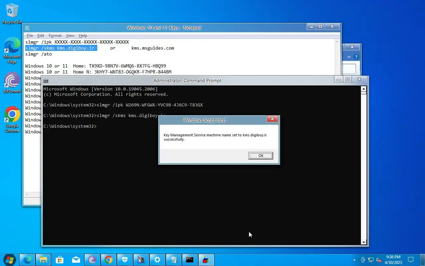Click the 'slmgr /ipk XXXXX' template line
The width and height of the screenshot is (425, 266).
(77, 42)
